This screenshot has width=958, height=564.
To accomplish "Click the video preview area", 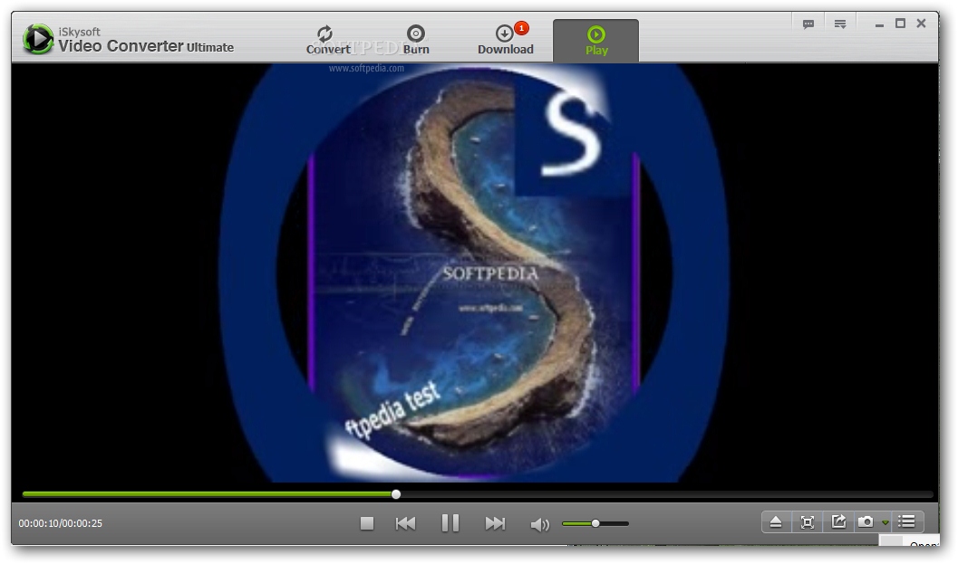I will 475,272.
